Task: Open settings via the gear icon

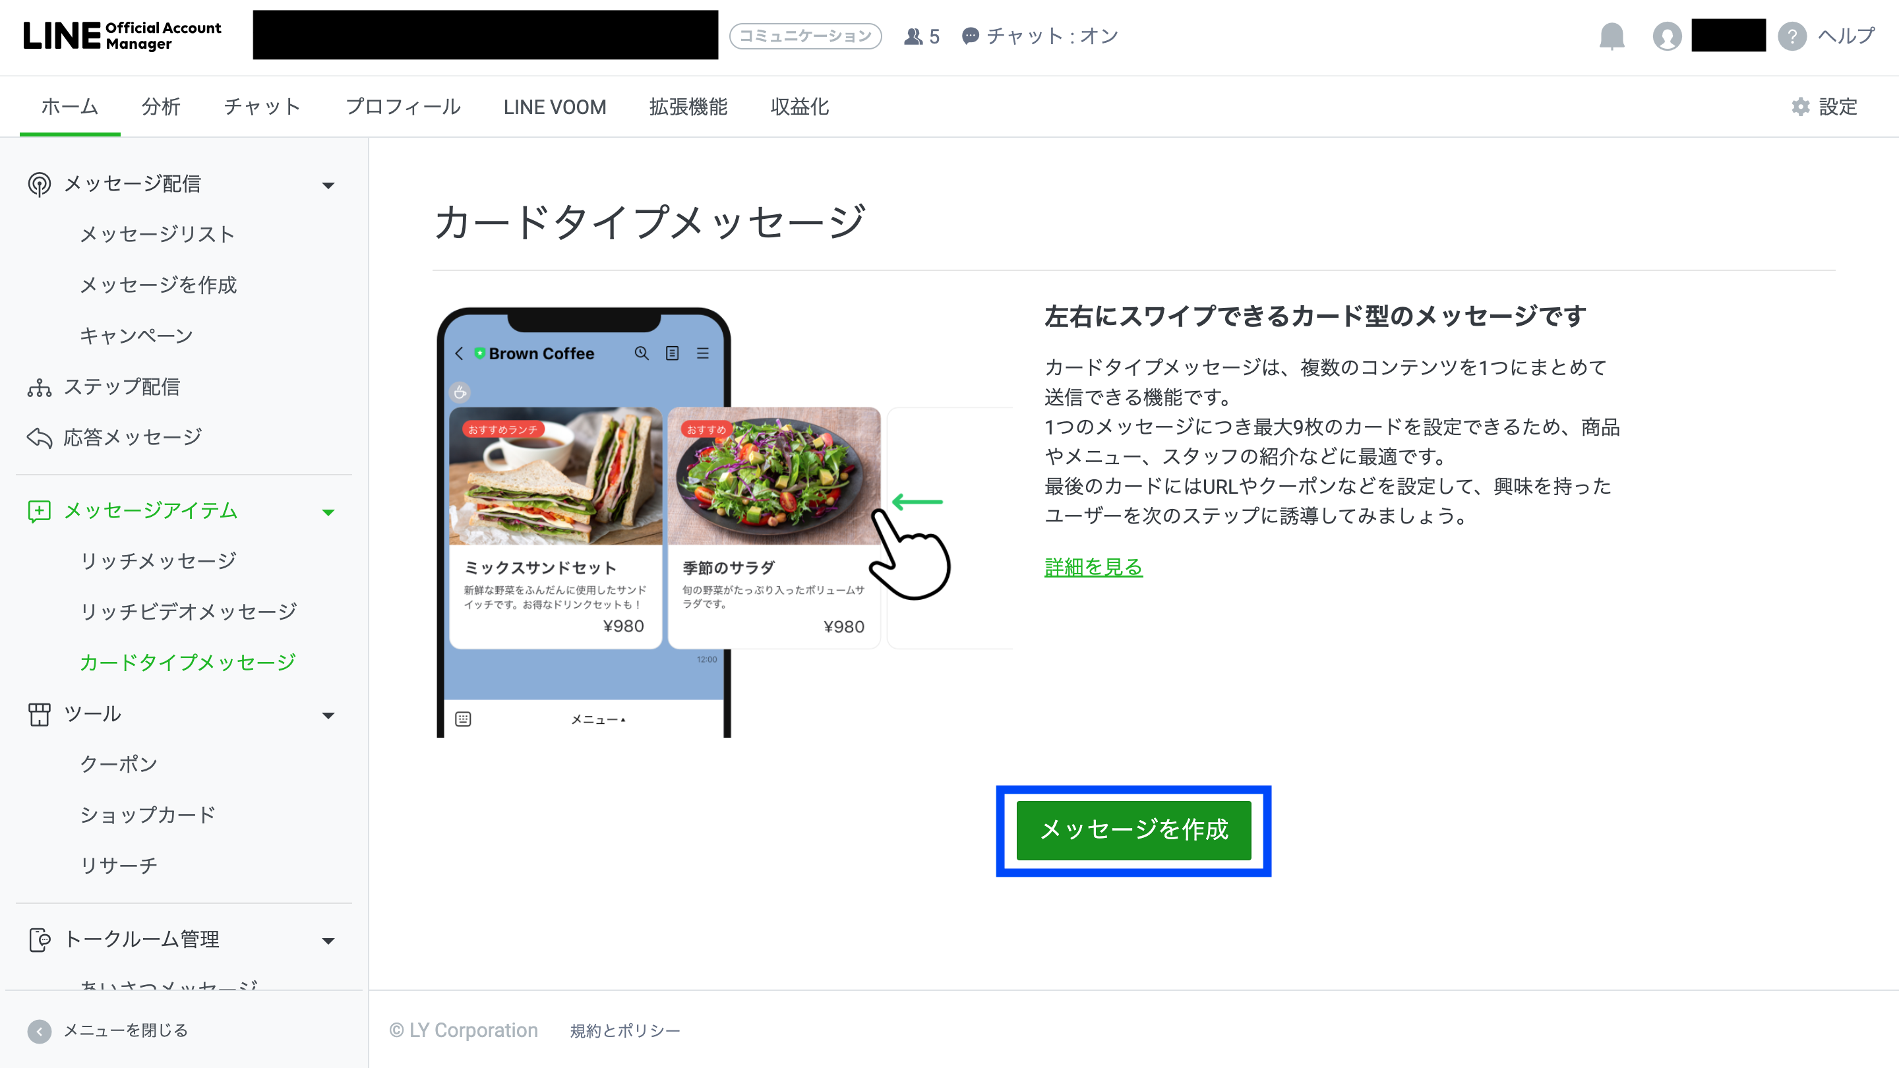Action: [x=1800, y=107]
